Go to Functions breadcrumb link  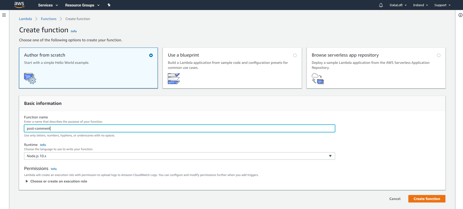click(49, 19)
